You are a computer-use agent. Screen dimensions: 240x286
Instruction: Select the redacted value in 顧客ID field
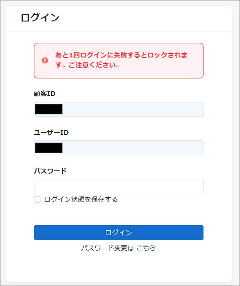coord(49,109)
